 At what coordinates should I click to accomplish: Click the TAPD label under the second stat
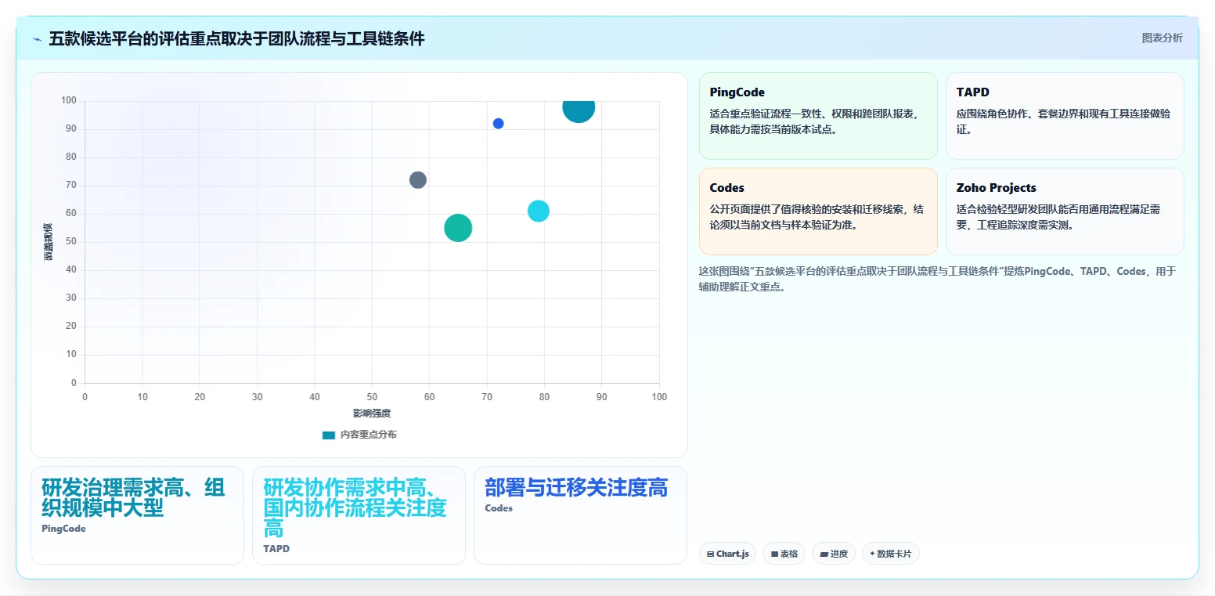[276, 549]
